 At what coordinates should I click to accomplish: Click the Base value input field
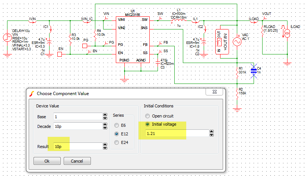click(x=78, y=117)
